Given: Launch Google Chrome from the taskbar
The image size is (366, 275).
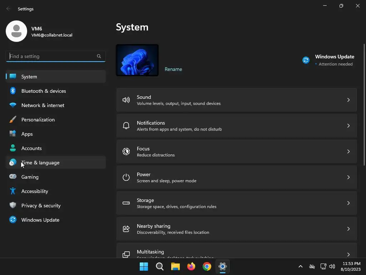Looking at the screenshot, I should (207, 266).
